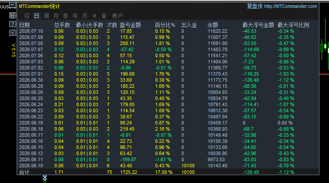The height and width of the screenshot is (183, 329).
Task: Click the 复盘侠 brand label
Action: point(255,6)
